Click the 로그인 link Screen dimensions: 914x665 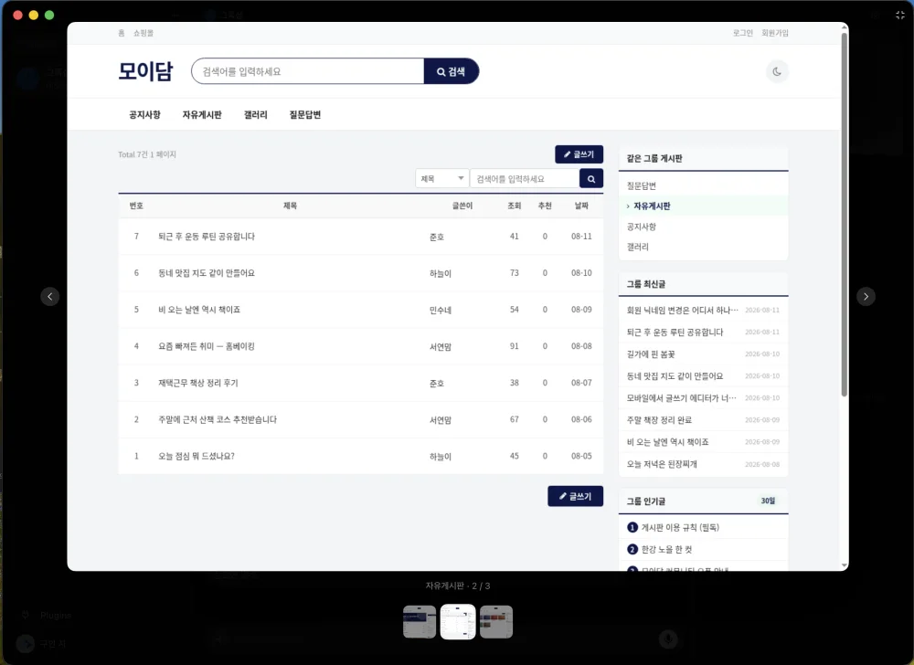pos(742,33)
